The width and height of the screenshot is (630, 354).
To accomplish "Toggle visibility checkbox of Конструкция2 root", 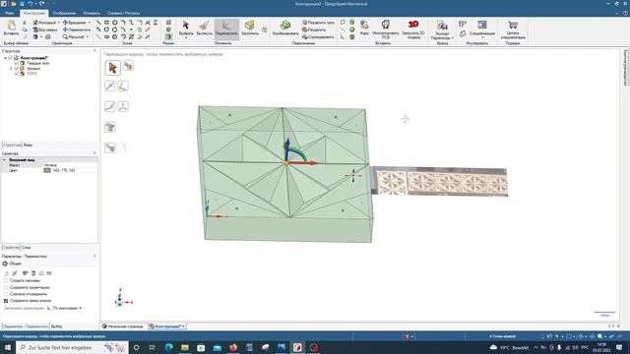I will (x=11, y=58).
